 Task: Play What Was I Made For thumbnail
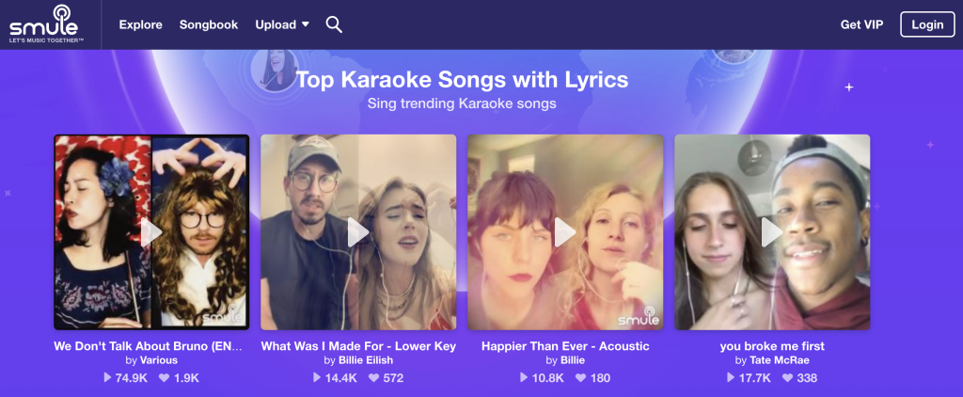click(358, 232)
